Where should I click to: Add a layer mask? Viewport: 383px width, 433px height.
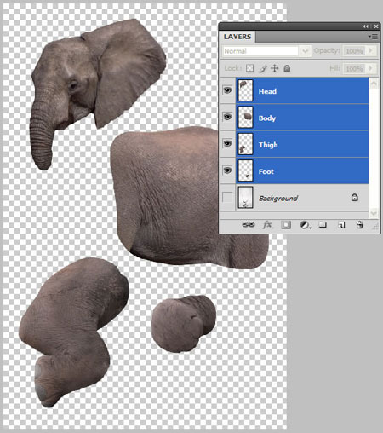pyautogui.click(x=286, y=225)
